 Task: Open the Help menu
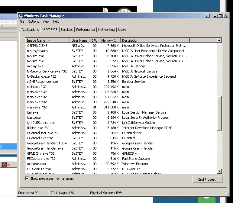tap(56, 21)
